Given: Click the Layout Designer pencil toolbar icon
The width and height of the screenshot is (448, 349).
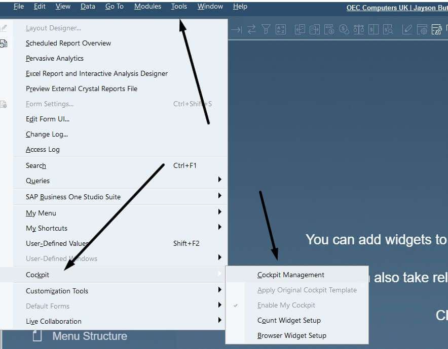Looking at the screenshot, I should [407, 29].
